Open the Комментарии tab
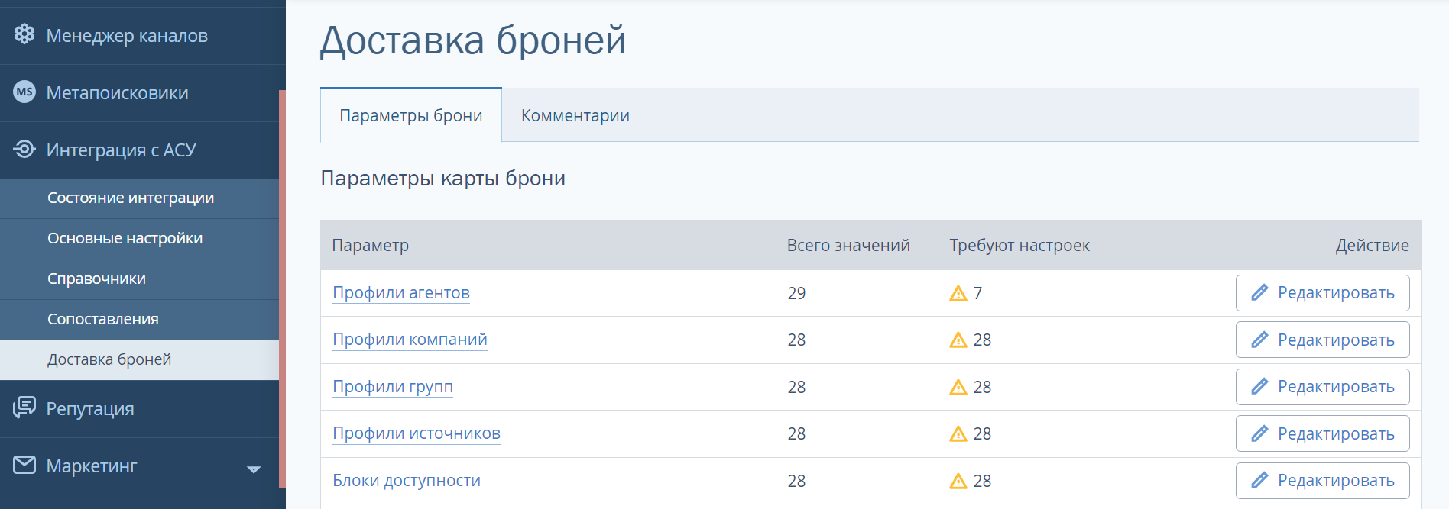Viewport: 1449px width, 509px height. tap(575, 115)
